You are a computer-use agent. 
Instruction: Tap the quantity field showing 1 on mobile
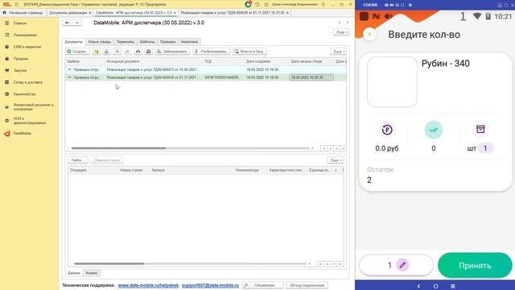pyautogui.click(x=396, y=265)
